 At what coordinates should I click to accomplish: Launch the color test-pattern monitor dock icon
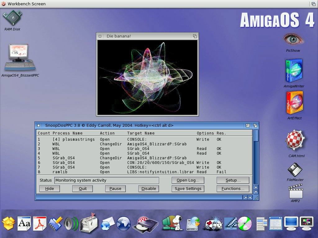click(x=307, y=223)
